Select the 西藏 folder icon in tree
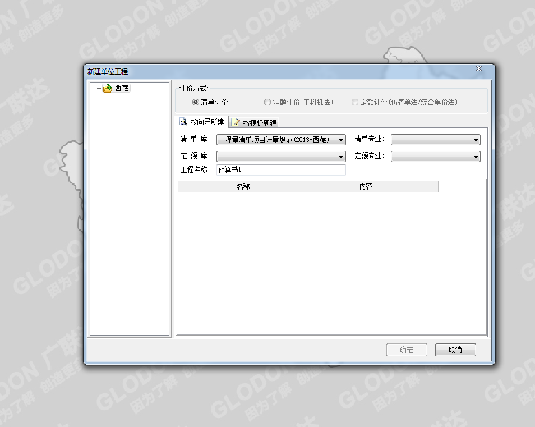 tap(107, 89)
